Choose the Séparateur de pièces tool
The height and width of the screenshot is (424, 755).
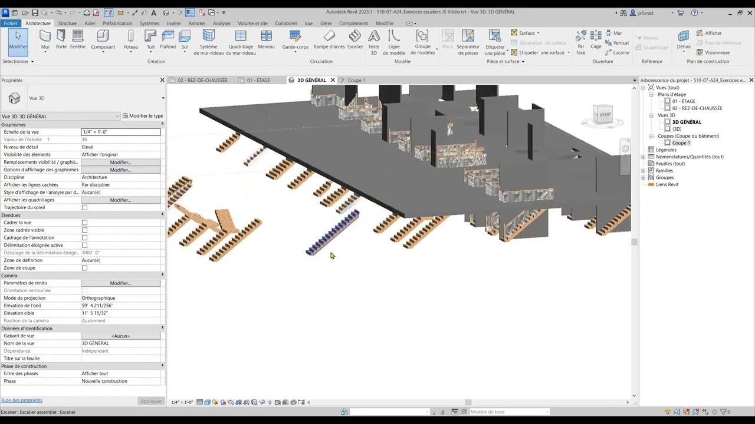click(468, 42)
